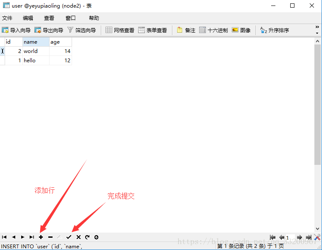This screenshot has height=250, width=322.
Task: Apply changes with the checkmark icon
Action: pyautogui.click(x=69, y=237)
